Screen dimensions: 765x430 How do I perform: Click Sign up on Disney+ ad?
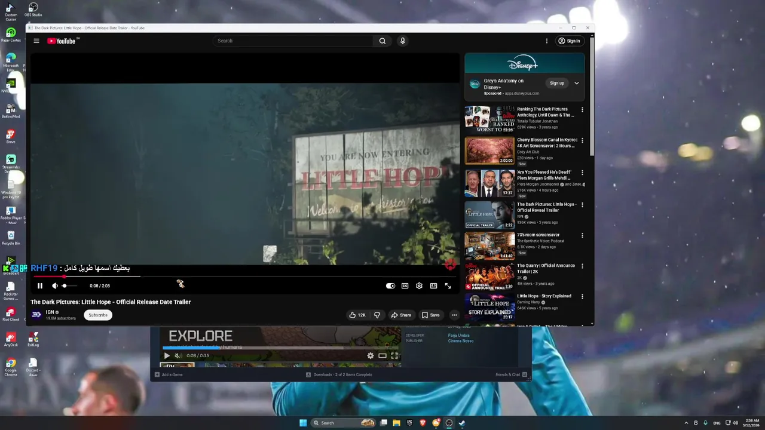[x=557, y=83]
